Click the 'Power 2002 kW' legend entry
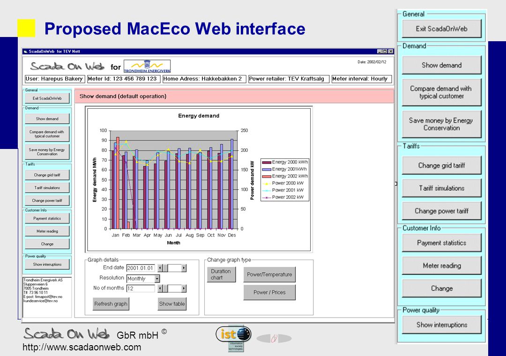Image resolution: width=506 pixels, height=356 pixels. pyautogui.click(x=283, y=197)
